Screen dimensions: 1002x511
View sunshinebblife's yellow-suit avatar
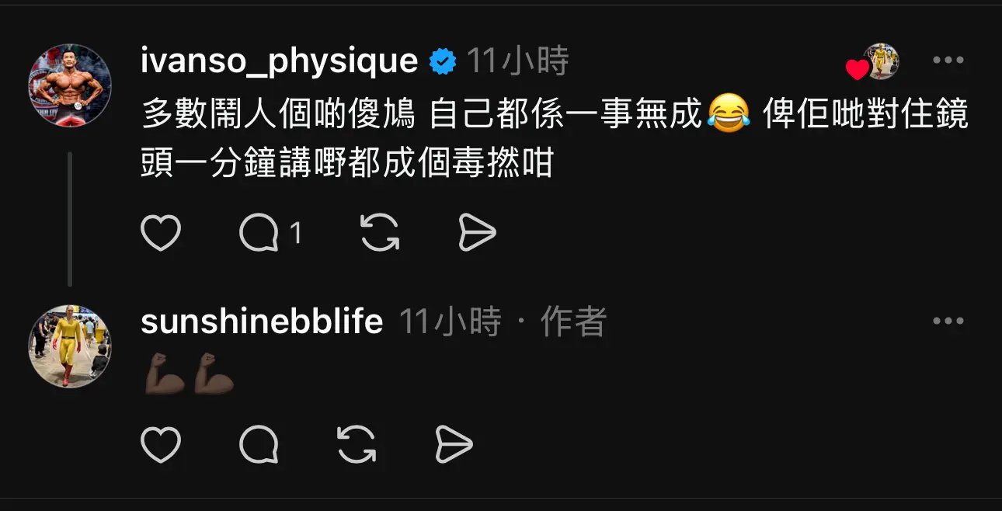(x=70, y=346)
